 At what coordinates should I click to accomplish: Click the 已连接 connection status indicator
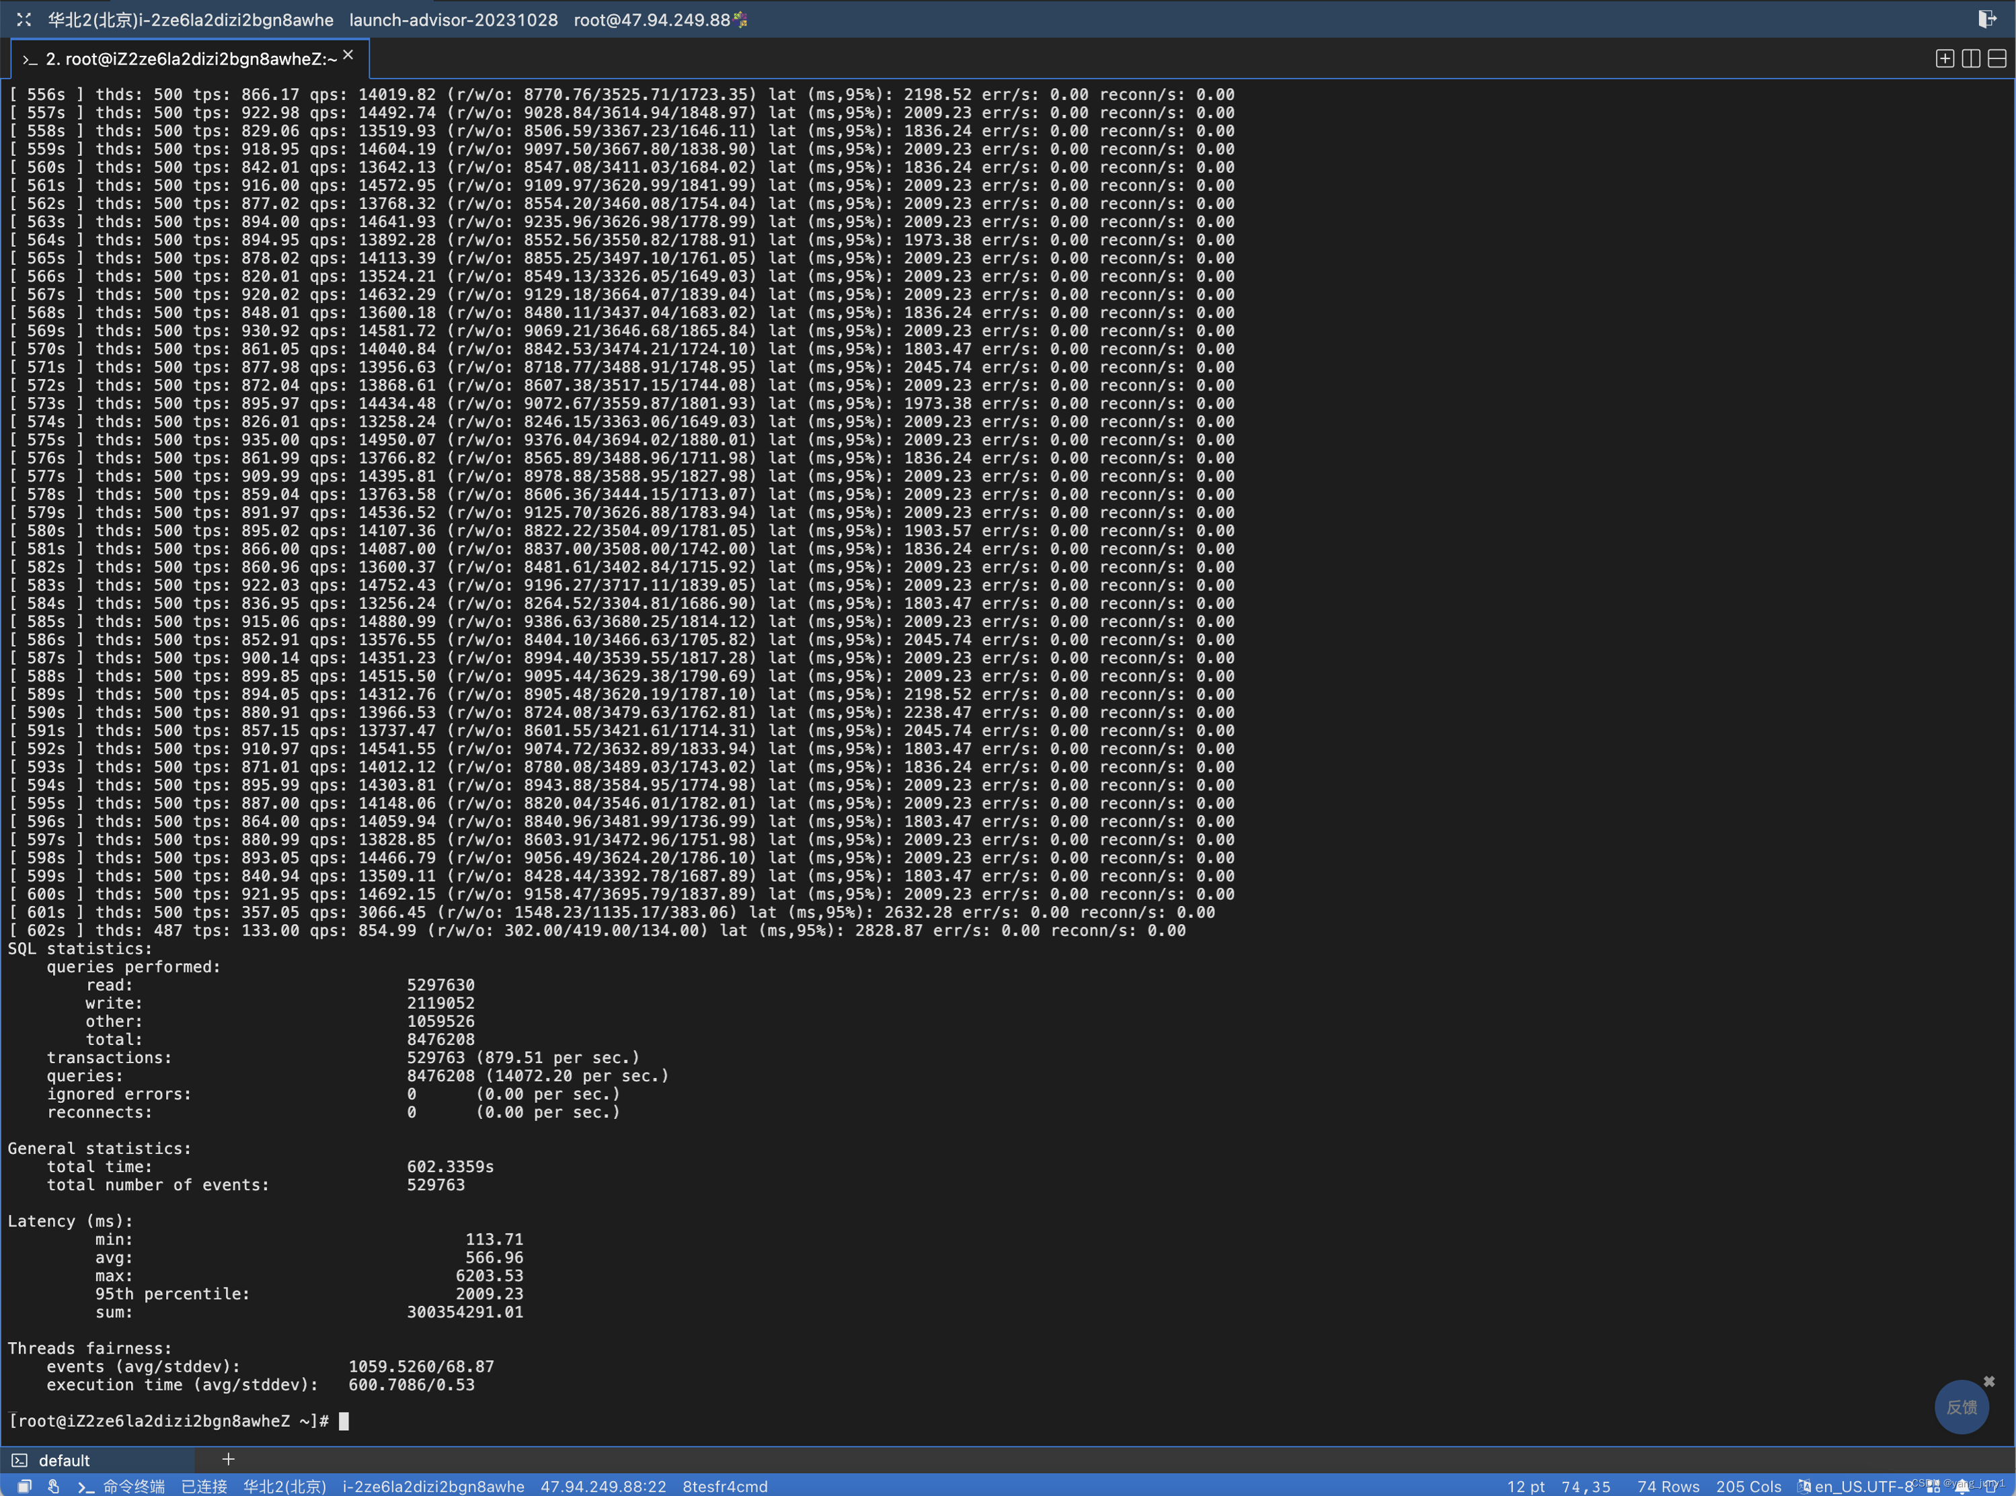[204, 1486]
